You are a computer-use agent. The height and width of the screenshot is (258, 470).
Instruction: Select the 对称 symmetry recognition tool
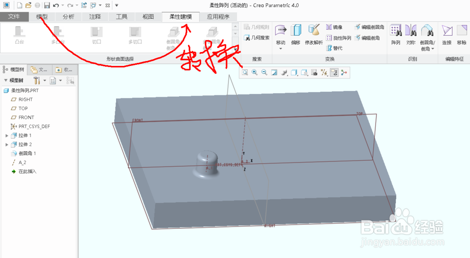pos(411,34)
